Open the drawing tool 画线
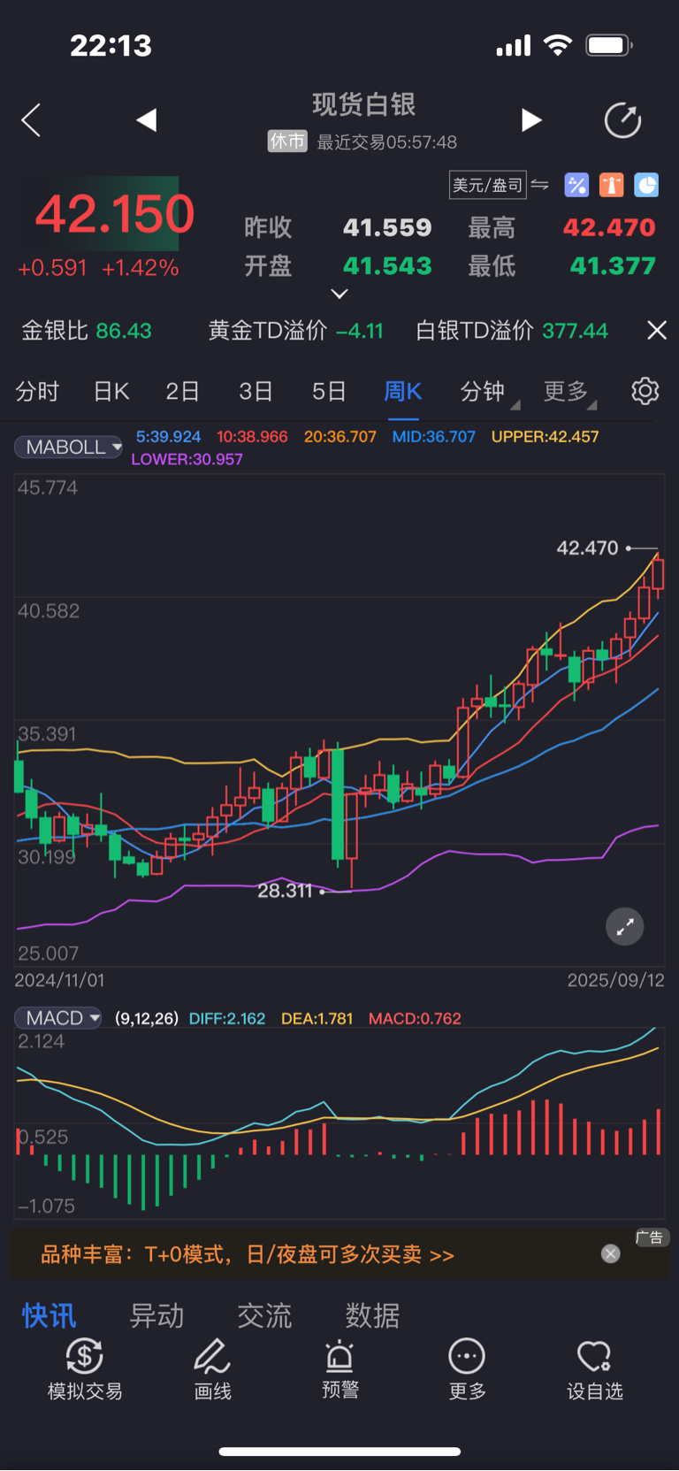679x1471 pixels. (212, 1370)
